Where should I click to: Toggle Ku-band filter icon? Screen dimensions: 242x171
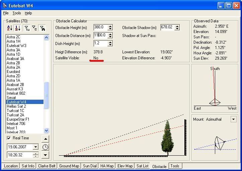click(x=27, y=28)
